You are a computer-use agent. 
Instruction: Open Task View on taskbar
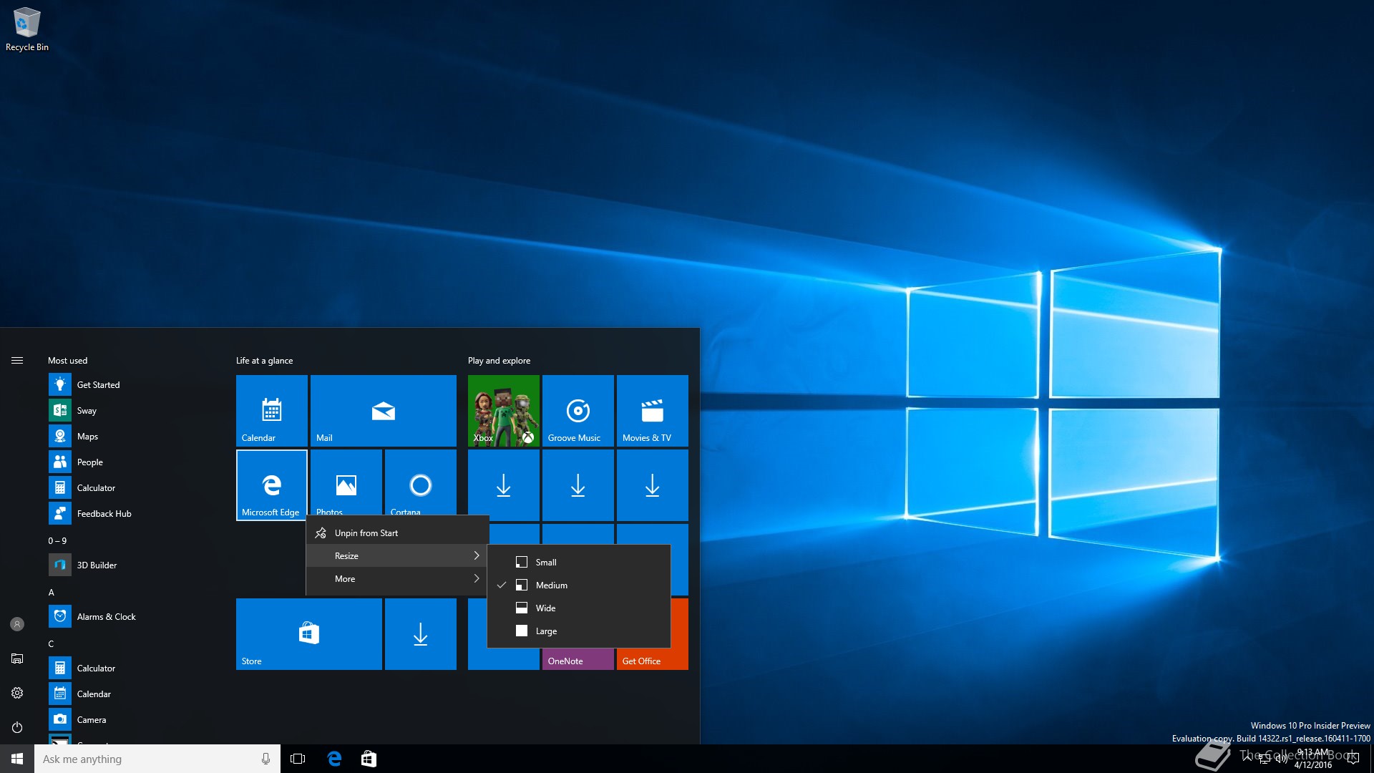point(298,759)
